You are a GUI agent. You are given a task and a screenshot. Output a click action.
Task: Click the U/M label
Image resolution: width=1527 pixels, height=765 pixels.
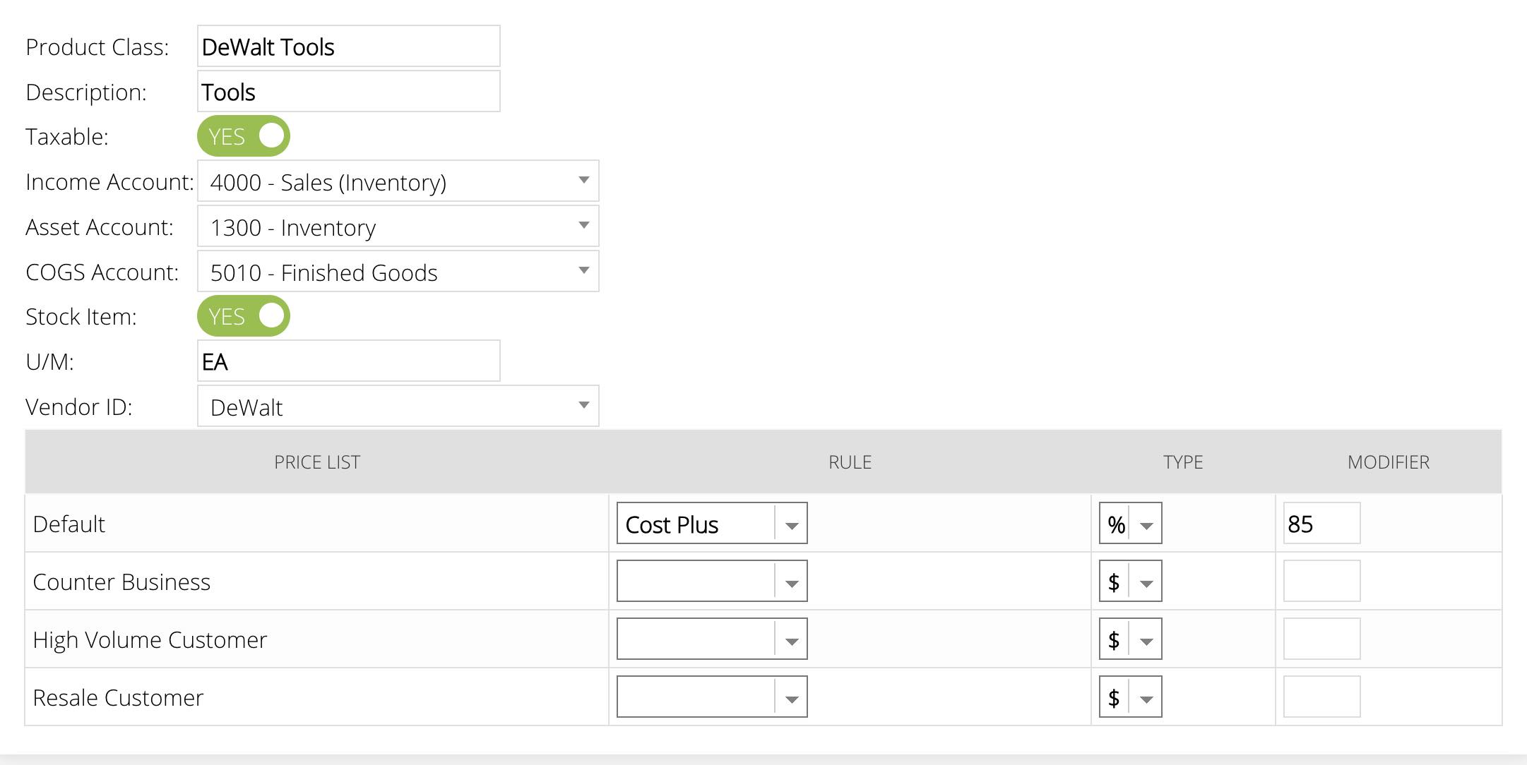(49, 362)
